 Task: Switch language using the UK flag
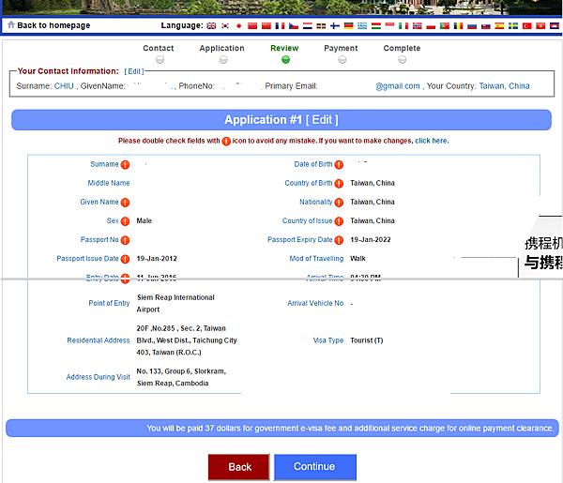[211, 26]
